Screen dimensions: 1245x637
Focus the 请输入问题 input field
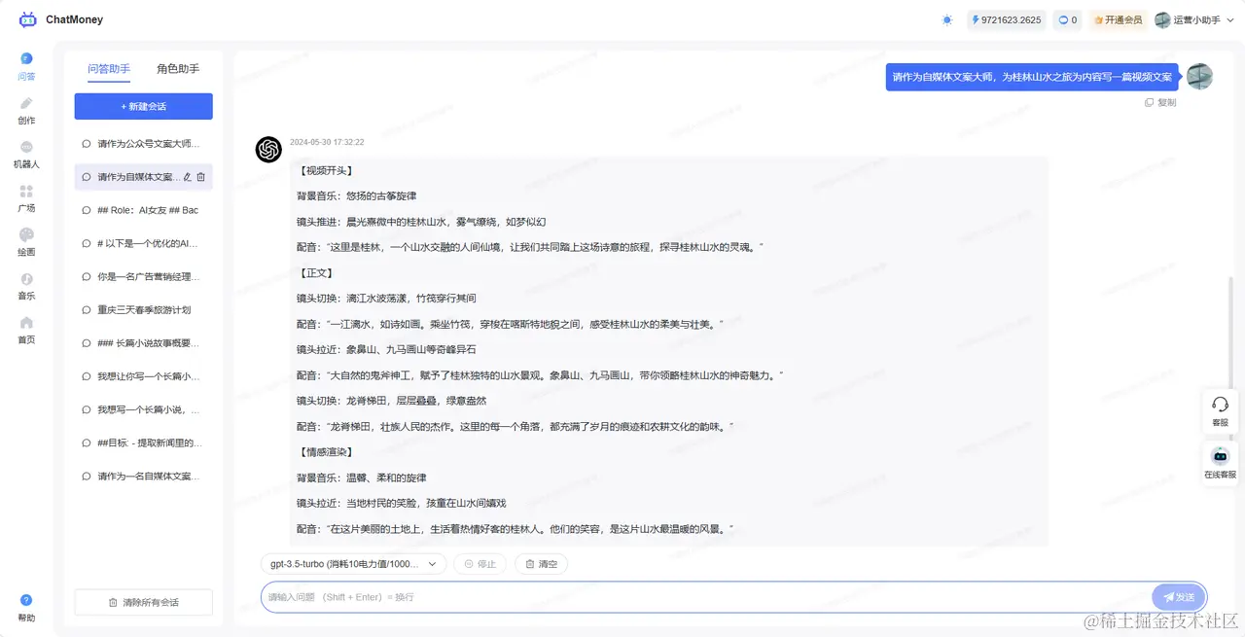705,597
